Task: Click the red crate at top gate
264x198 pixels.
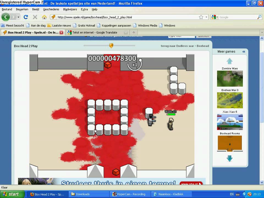Action: coord(108,65)
